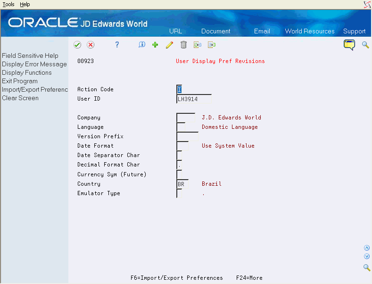Image resolution: width=372 pixels, height=284 pixels.
Task: Focus the Company input field
Action: [x=186, y=118]
